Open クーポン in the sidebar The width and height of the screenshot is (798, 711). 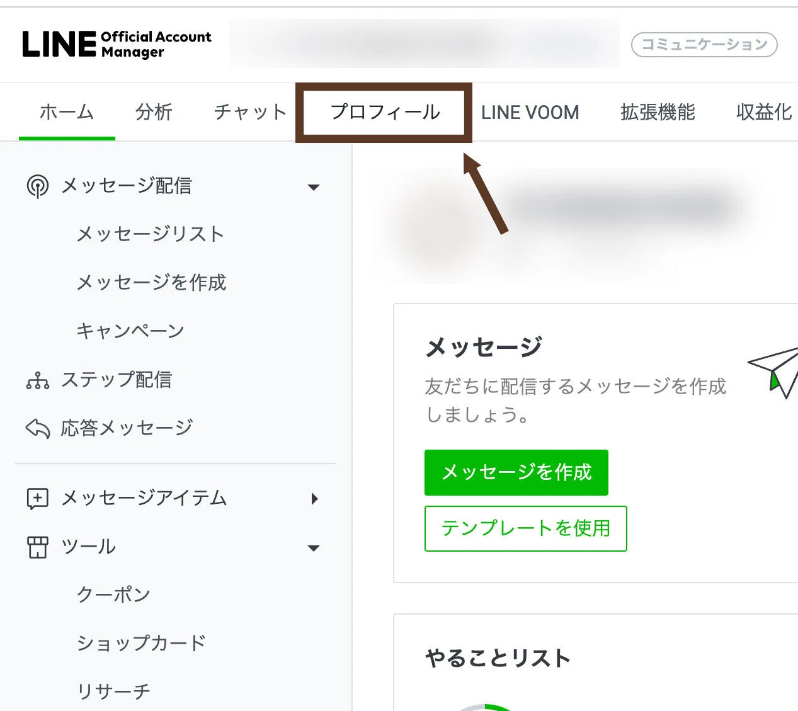[x=113, y=594]
